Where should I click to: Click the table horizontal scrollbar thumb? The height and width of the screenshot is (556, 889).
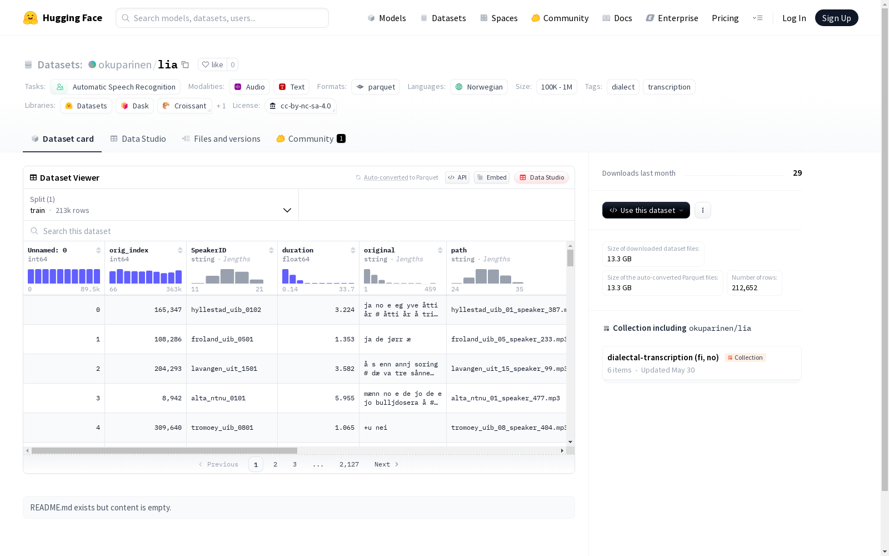pos(164,450)
